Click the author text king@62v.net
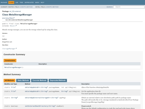145x109 pixels. (7, 42)
